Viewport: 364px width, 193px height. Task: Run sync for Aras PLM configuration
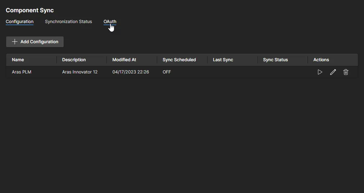tap(320, 72)
